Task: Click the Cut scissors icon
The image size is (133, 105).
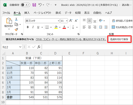Action: 16,19
